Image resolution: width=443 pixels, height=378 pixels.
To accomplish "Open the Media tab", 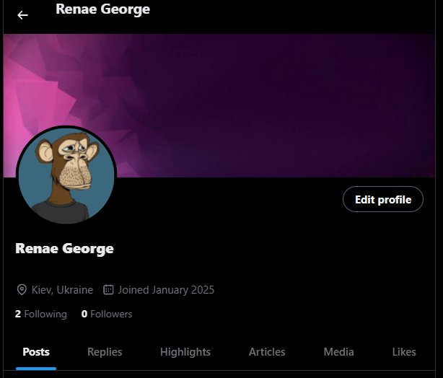I will [339, 352].
